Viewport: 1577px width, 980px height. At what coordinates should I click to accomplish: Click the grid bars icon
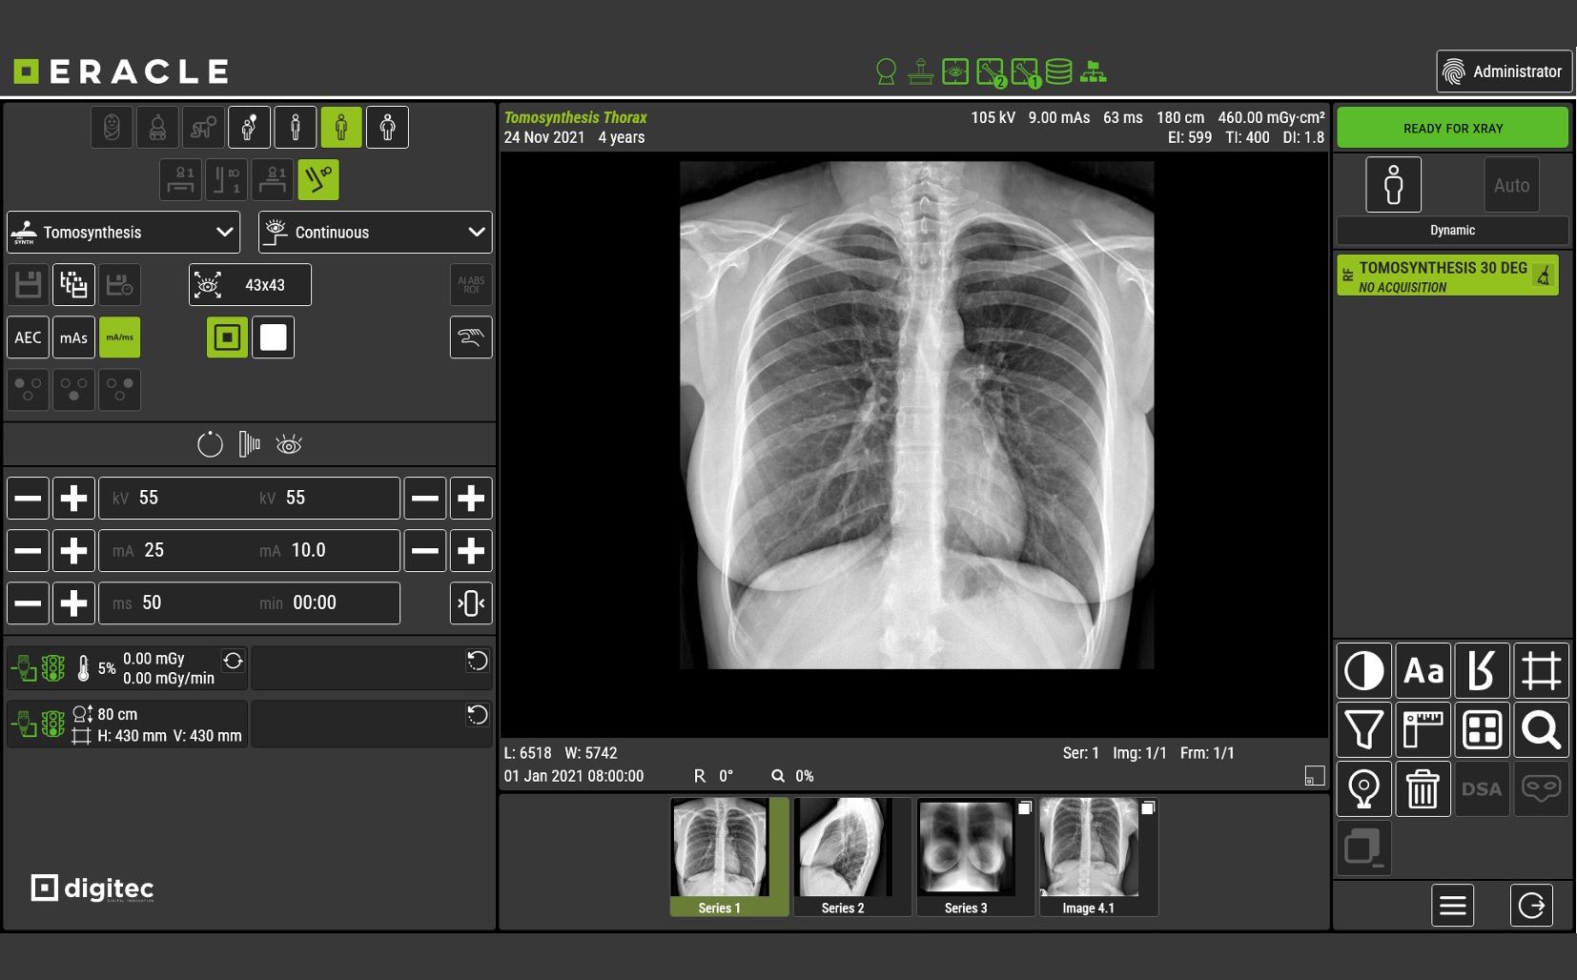pos(250,444)
